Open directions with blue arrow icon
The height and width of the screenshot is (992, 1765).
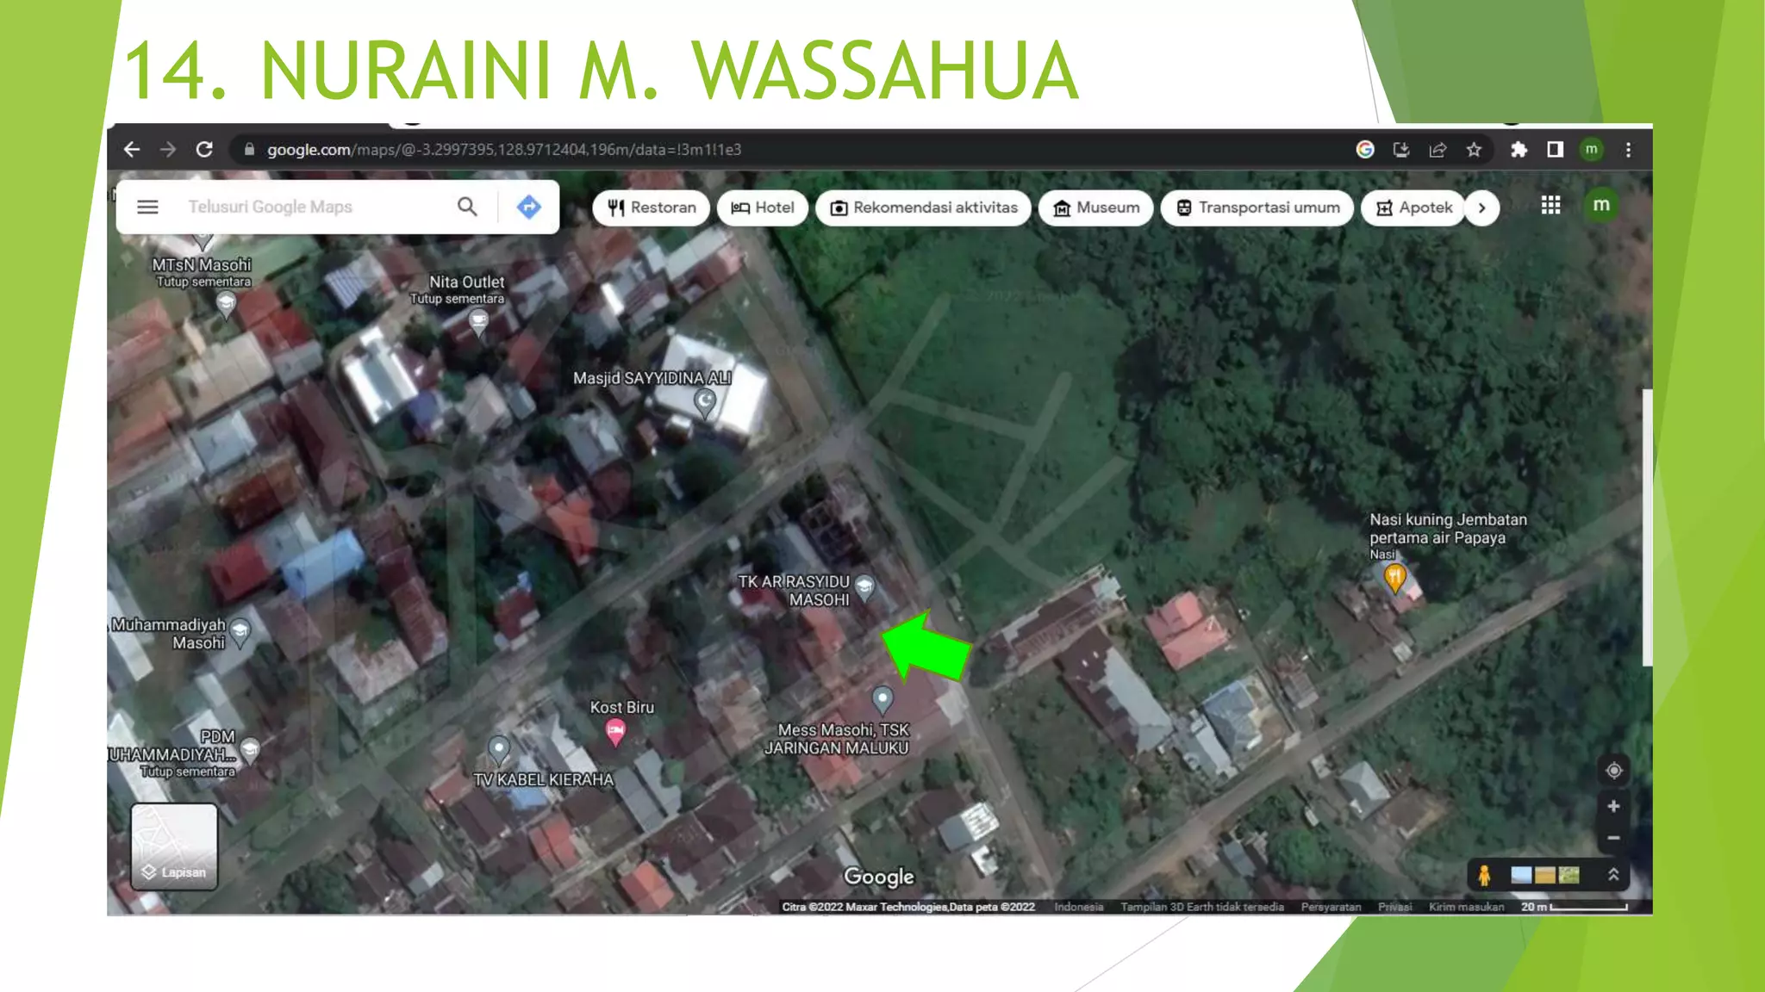(x=528, y=207)
